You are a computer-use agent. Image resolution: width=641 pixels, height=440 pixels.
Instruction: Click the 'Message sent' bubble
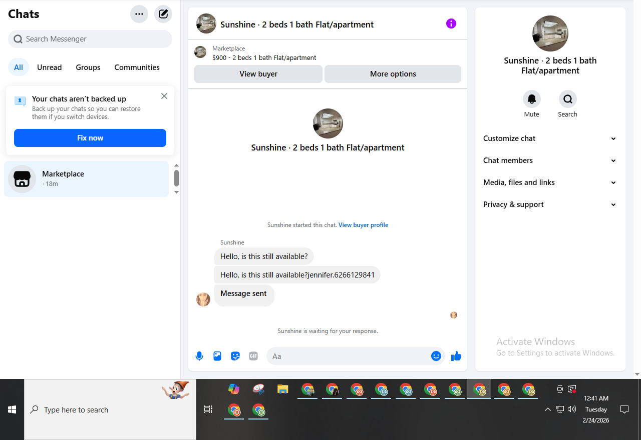click(x=244, y=295)
